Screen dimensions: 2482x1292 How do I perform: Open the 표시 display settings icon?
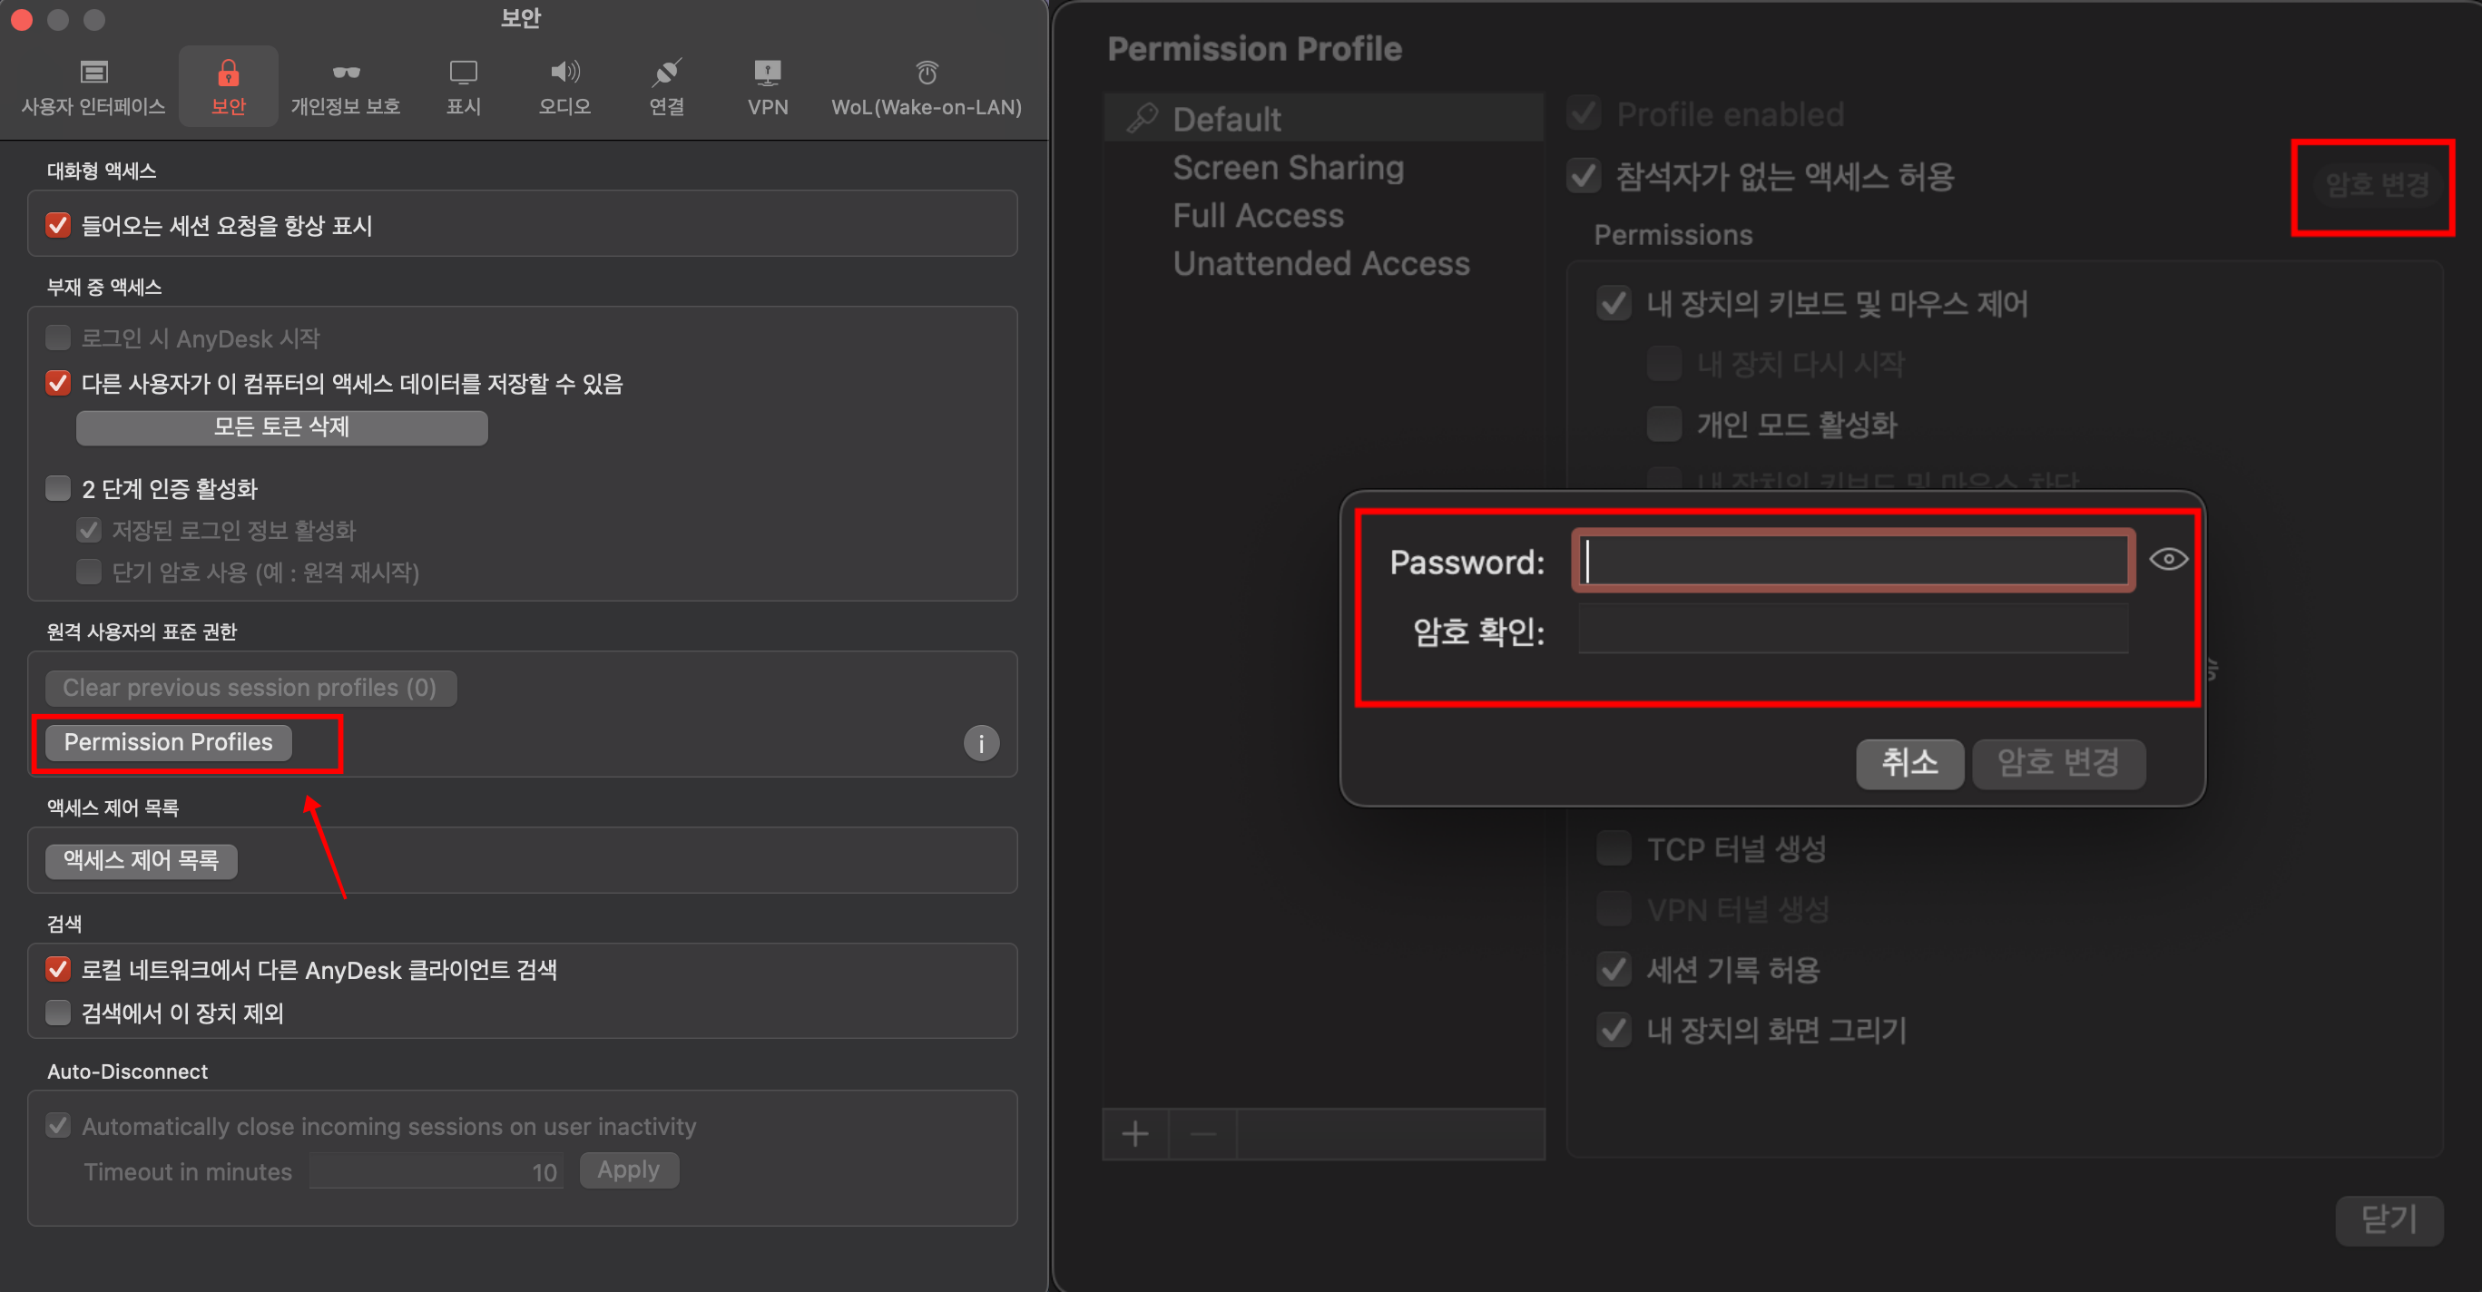(464, 73)
